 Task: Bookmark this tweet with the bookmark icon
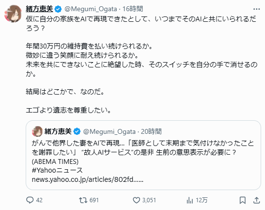[x=243, y=200]
